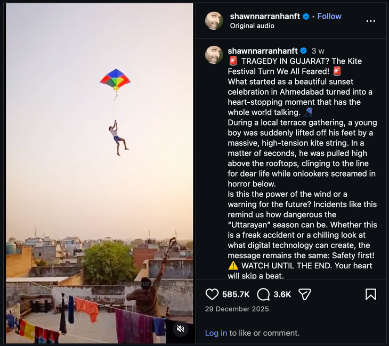Open more options three-dot menu
Image resolution: width=389 pixels, height=346 pixels.
coord(371,21)
